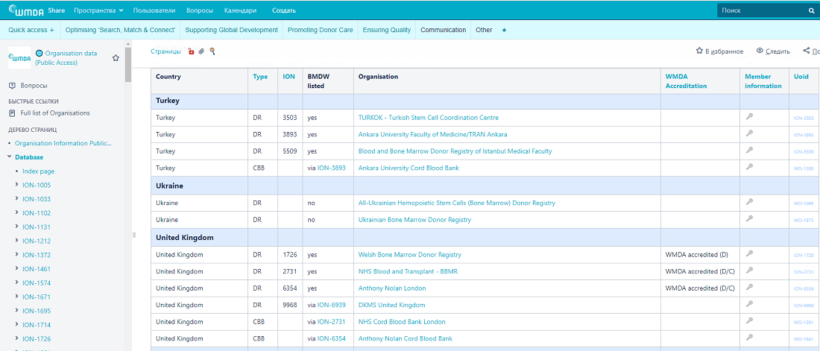Viewport: 820px width, 351px height.
Task: Click the key icon beside the paperclip
Action: coord(212,51)
